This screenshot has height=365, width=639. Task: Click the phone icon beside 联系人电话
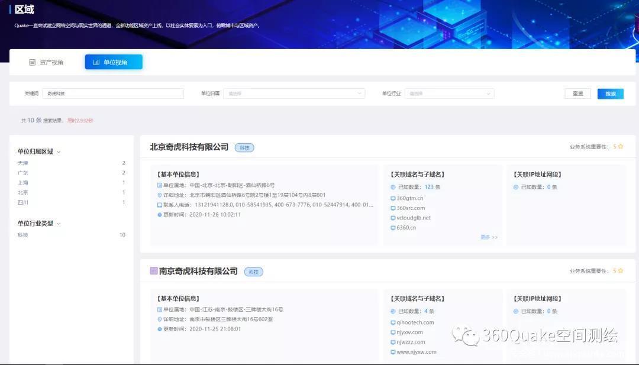tap(160, 205)
